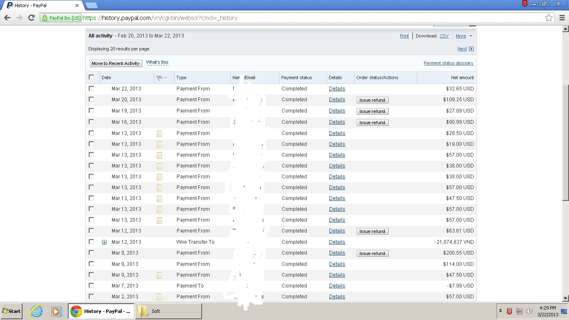569x320 pixels.
Task: Open the network tray icon
Action: (x=519, y=311)
